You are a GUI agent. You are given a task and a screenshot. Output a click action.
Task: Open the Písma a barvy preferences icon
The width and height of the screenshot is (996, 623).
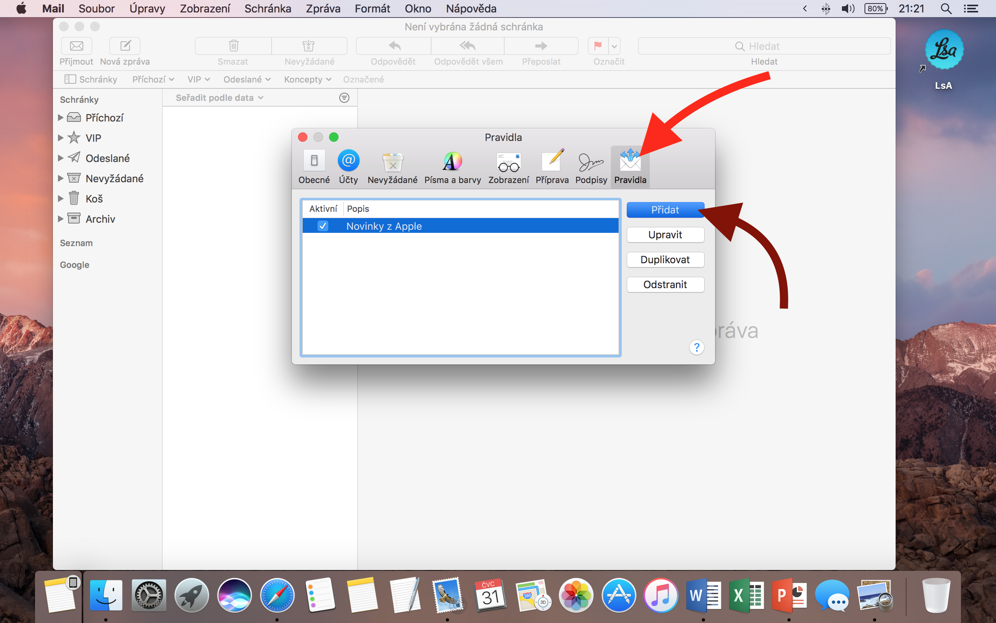452,161
